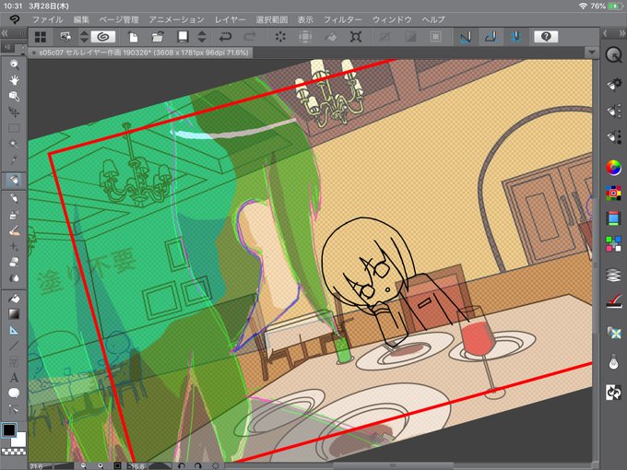Toggle Snap to Grid
The width and height of the screenshot is (627, 470).
pos(515,37)
